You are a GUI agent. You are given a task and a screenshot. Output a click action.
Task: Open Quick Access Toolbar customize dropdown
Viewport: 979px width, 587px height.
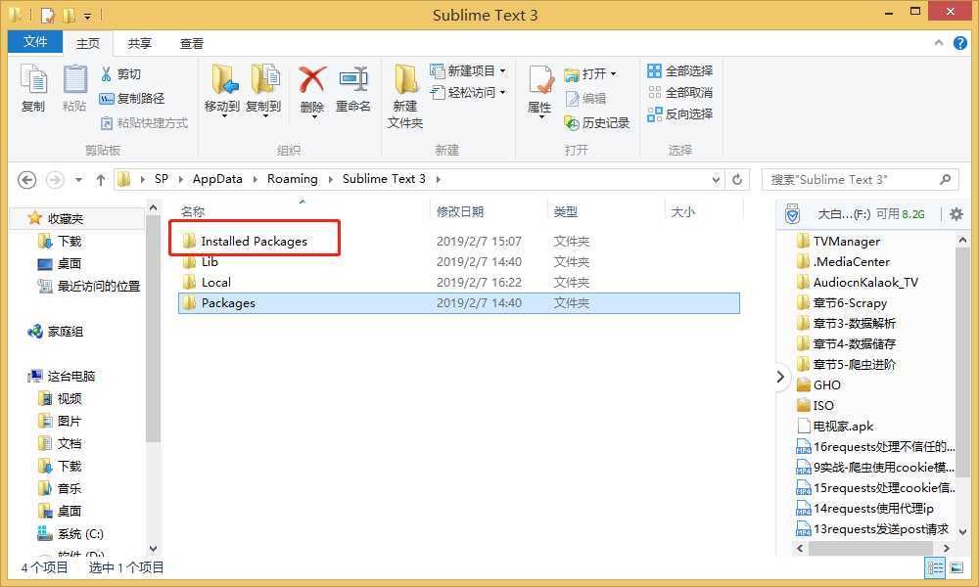tap(88, 16)
